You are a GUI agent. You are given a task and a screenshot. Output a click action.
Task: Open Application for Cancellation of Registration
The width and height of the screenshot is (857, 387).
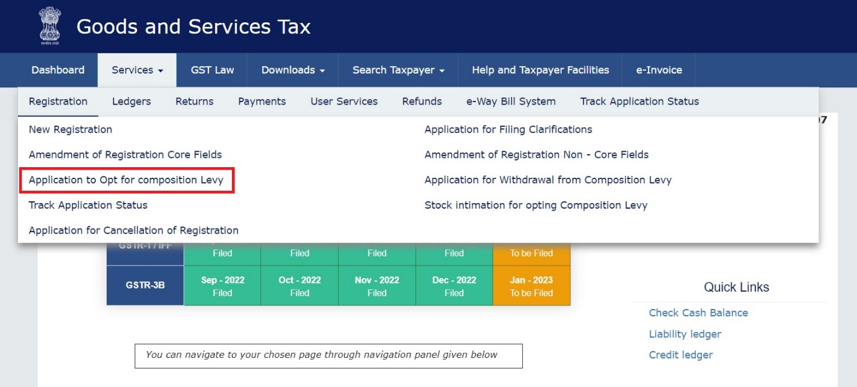(x=133, y=230)
